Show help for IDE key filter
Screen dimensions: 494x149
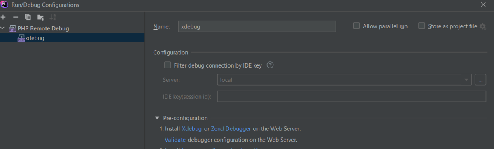(x=270, y=65)
